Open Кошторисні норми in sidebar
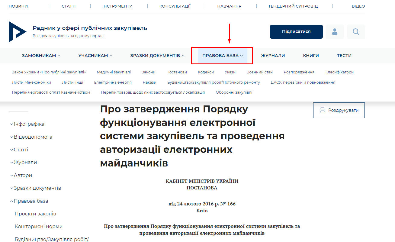395x242 pixels. (x=39, y=226)
